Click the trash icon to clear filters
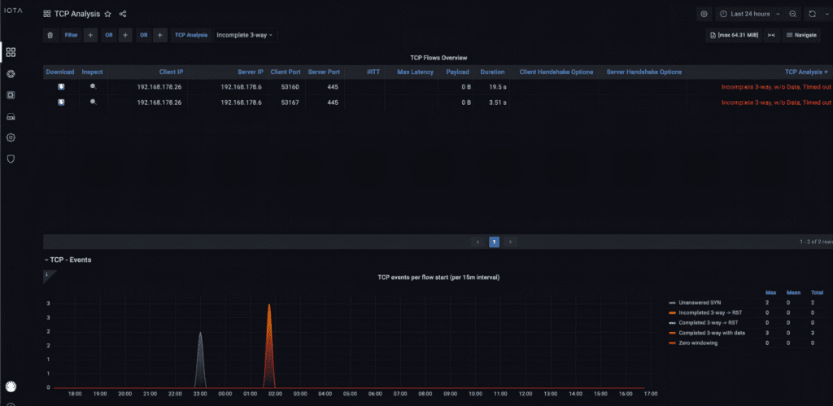 [x=50, y=35]
